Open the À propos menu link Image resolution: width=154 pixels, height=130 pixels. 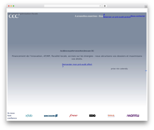click(x=79, y=16)
